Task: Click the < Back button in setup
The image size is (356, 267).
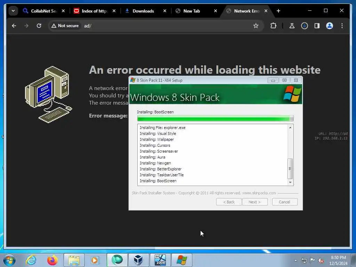Action: (229, 202)
